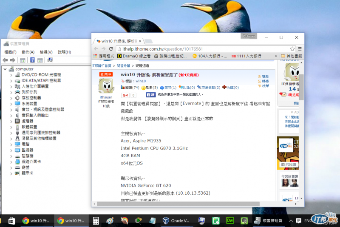Screen dimensions: 340x227
Task: Click the vertical scrollbar in Chrome
Action: pos(301,88)
